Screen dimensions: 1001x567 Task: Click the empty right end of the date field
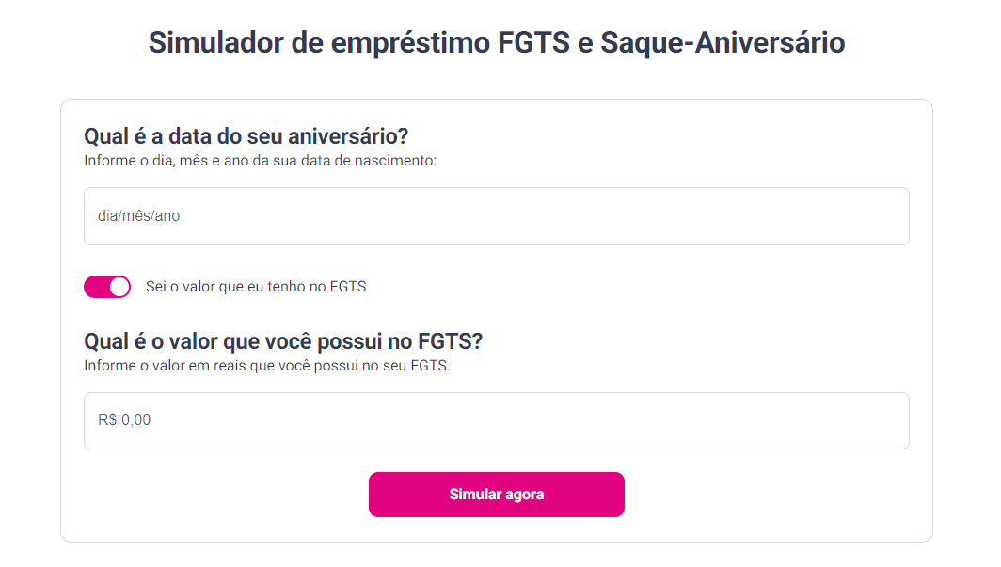click(847, 216)
